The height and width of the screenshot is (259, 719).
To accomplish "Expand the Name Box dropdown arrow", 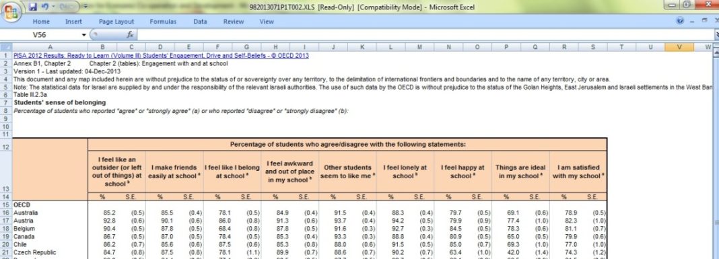I will tap(84, 35).
